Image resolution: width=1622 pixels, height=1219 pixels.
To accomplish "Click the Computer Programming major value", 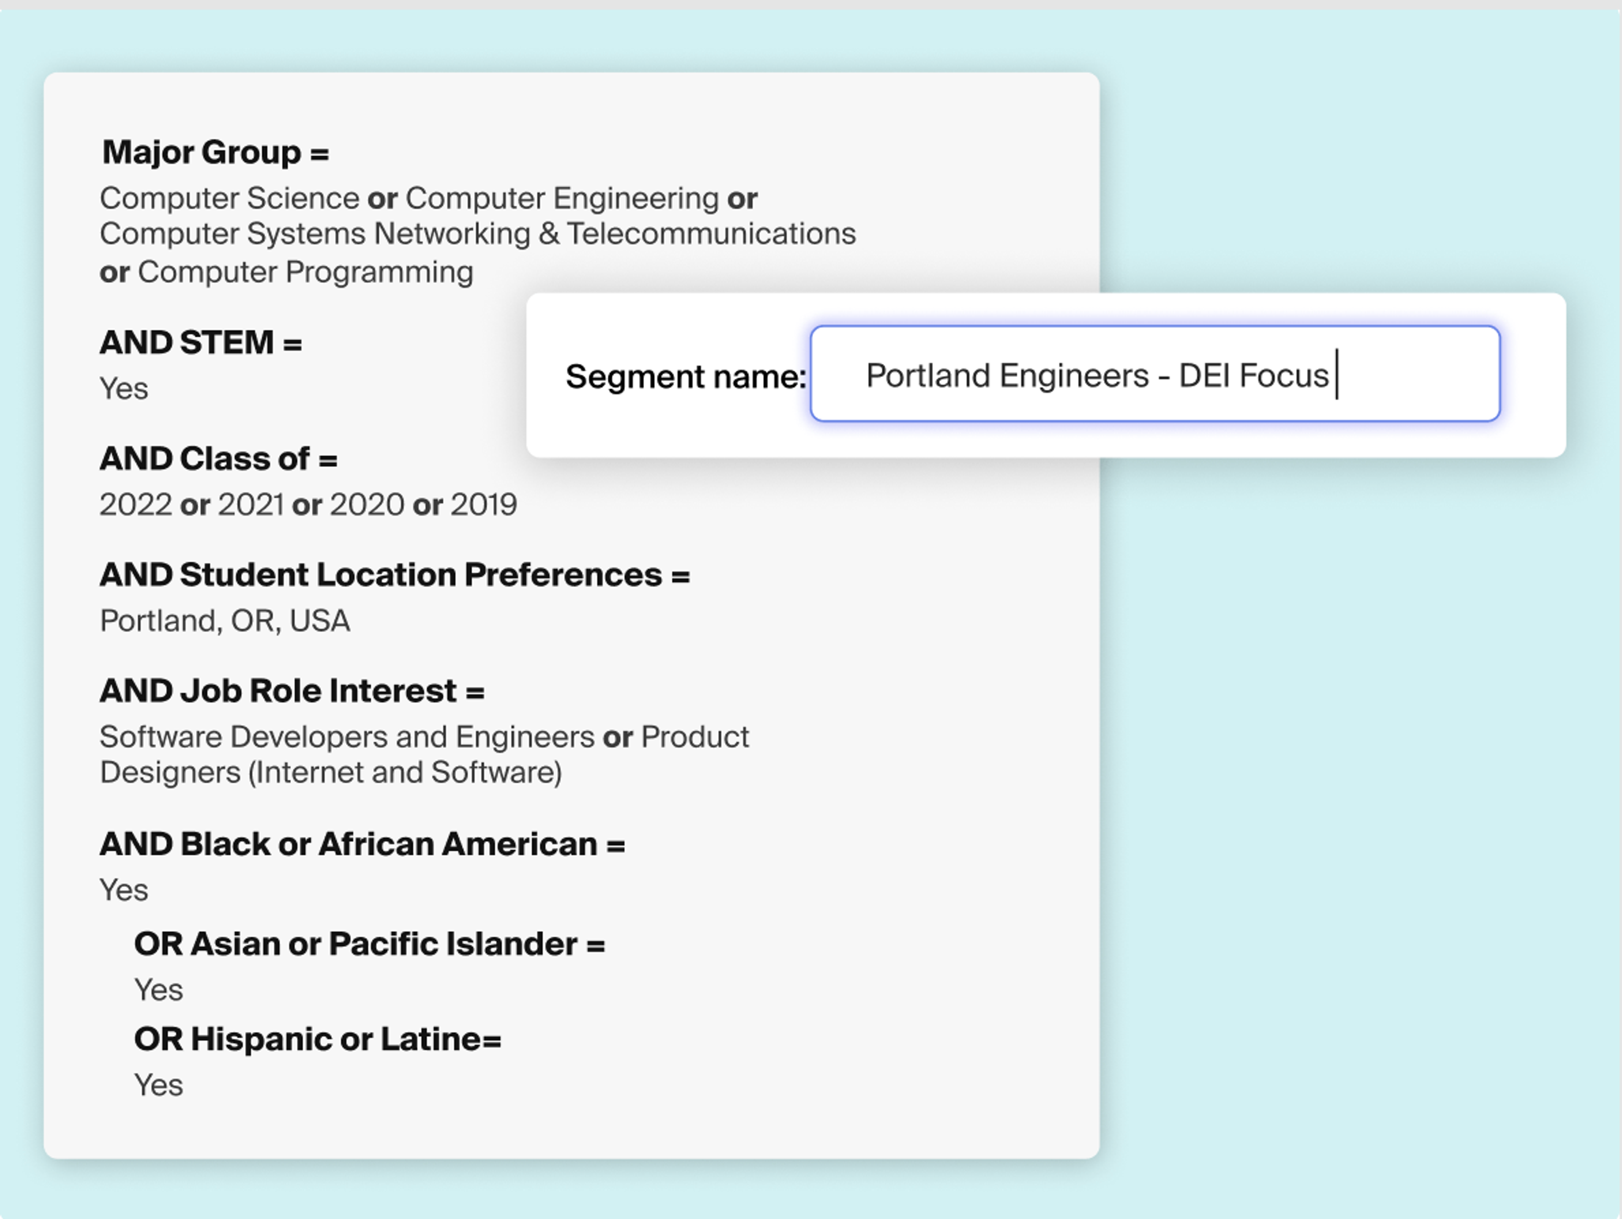I will click(305, 272).
